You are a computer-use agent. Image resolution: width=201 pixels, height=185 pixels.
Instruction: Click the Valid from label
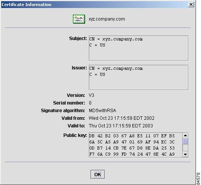click(x=73, y=118)
